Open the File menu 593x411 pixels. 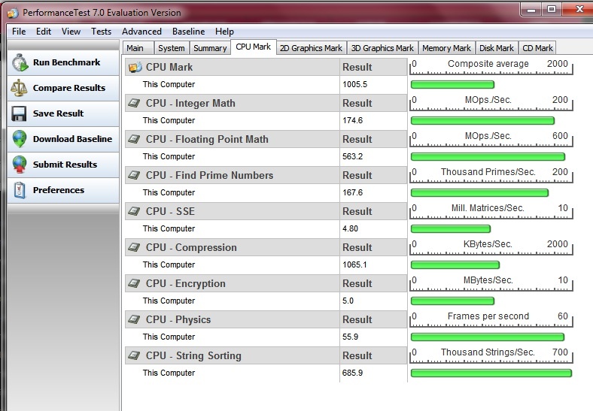[19, 32]
